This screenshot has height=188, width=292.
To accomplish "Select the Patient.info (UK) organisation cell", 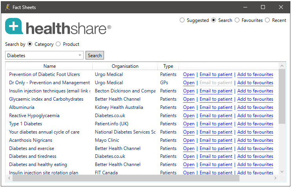I will (111, 124).
